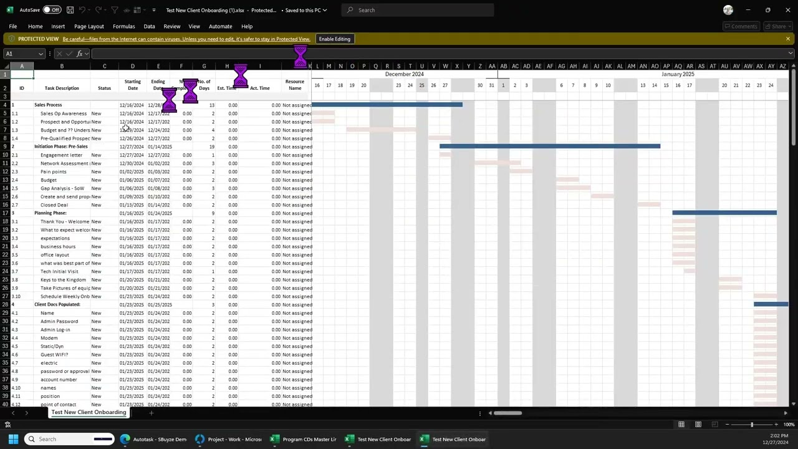The image size is (798, 449).
Task: Open Program CDs Master Excel taskbar item
Action: (303, 439)
